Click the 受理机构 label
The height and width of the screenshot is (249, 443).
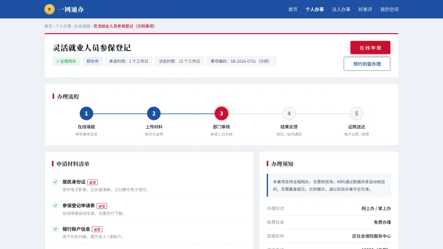[x=275, y=236]
